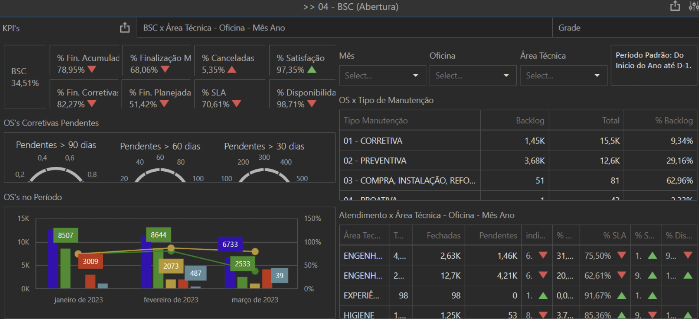Click the share icon in the top title bar
The height and width of the screenshot is (319, 699).
coord(675,6)
